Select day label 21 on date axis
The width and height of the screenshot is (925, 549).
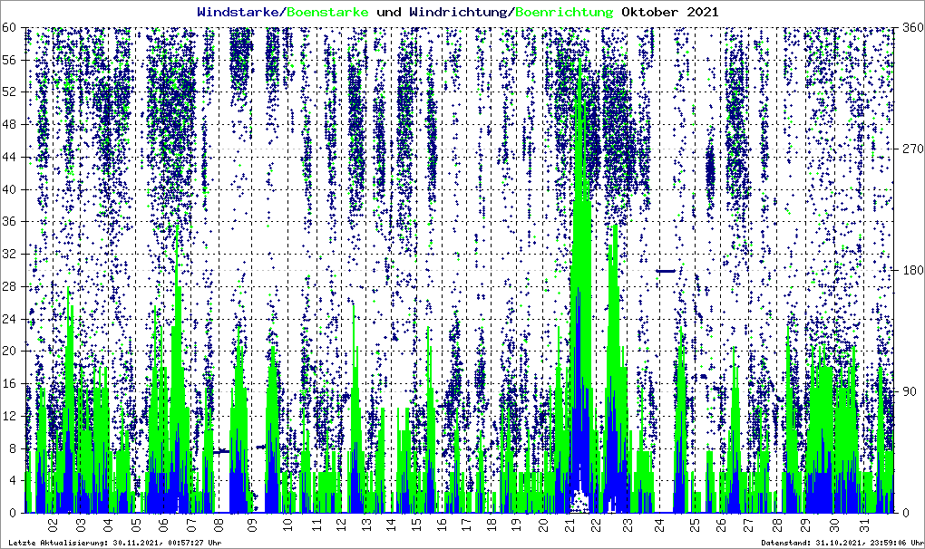[570, 523]
